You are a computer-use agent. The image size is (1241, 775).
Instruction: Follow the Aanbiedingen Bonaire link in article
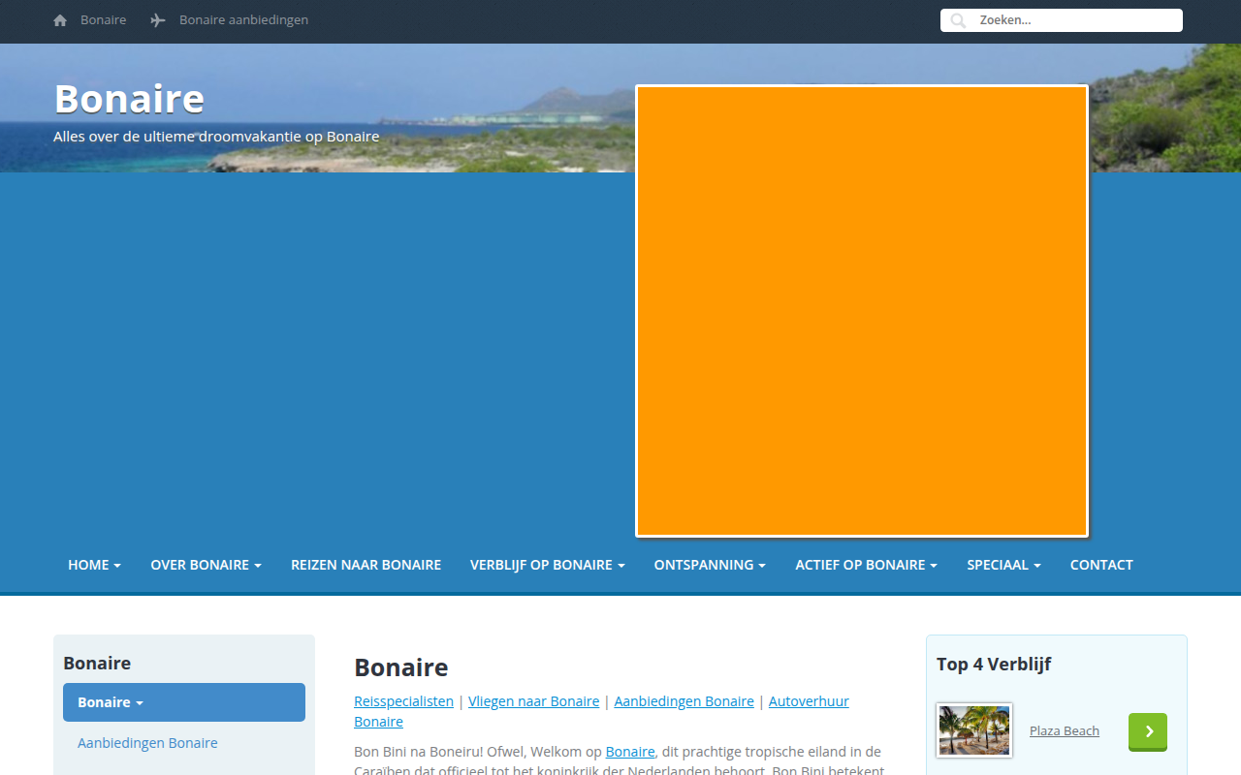[684, 701]
